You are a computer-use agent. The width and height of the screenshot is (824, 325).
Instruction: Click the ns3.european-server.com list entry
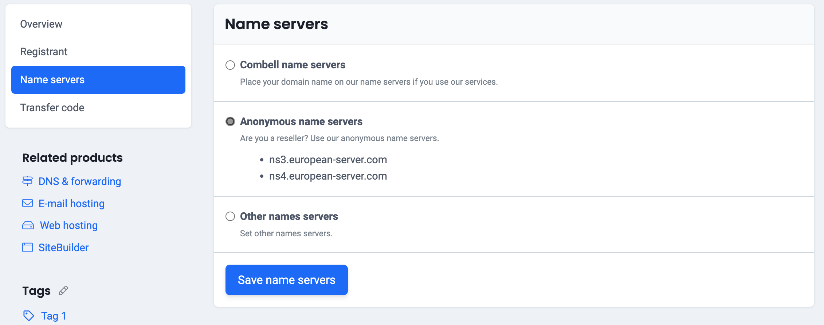[x=328, y=160]
